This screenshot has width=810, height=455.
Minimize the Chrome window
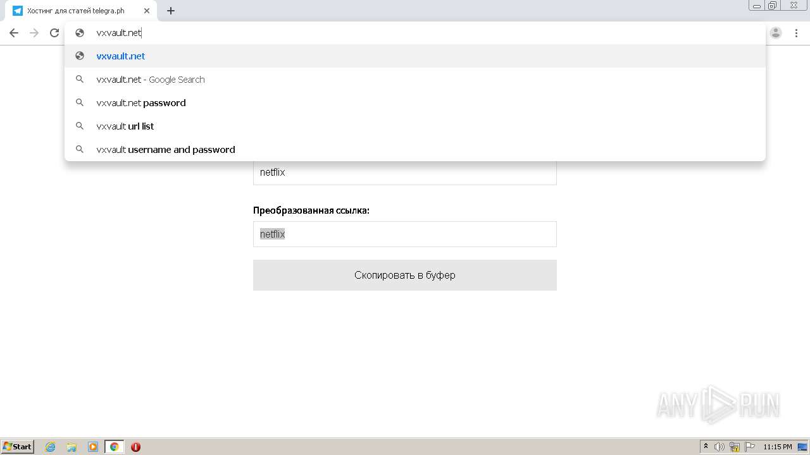[757, 6]
